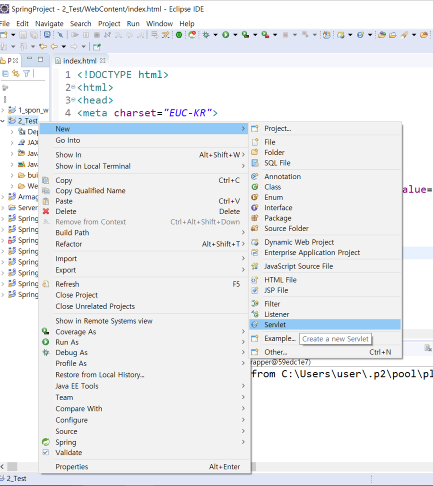This screenshot has height=486, width=433.
Task: Click the Link with Editor icon
Action: tap(16, 74)
